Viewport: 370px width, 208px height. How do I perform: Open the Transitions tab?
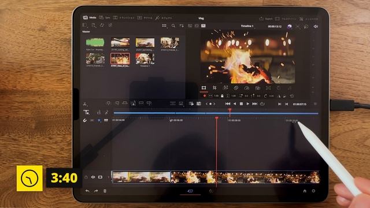point(124,17)
